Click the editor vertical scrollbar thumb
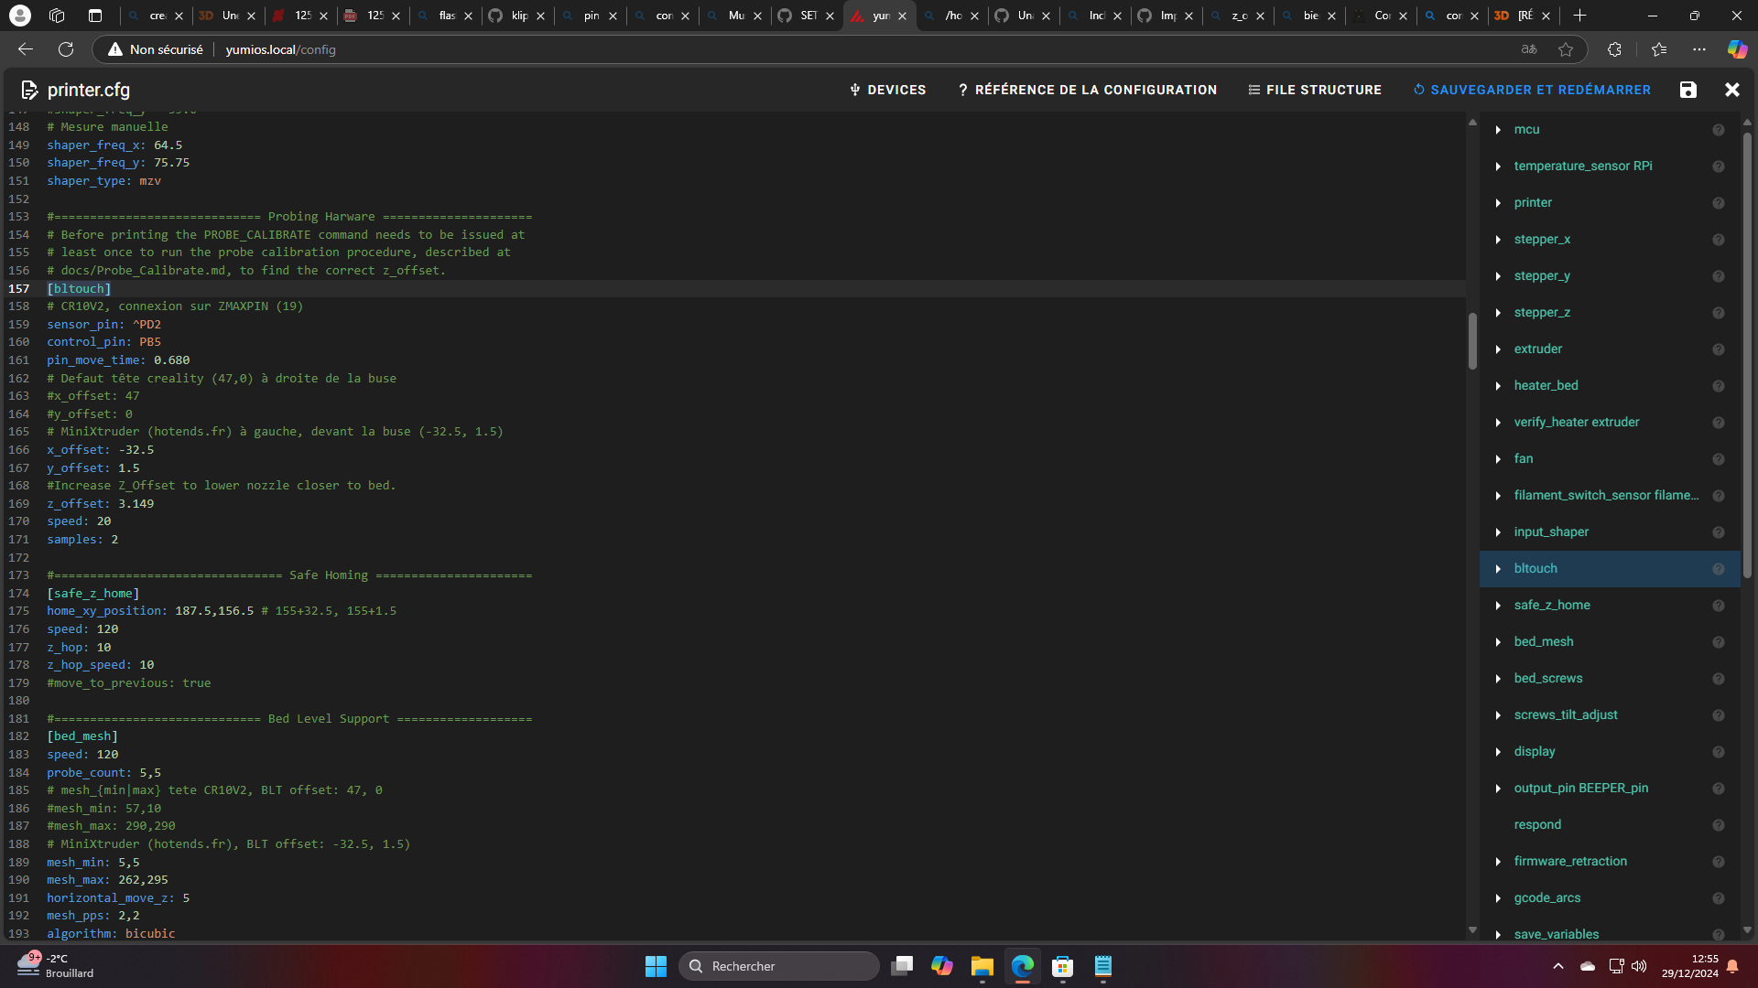The width and height of the screenshot is (1758, 988). click(x=1472, y=340)
